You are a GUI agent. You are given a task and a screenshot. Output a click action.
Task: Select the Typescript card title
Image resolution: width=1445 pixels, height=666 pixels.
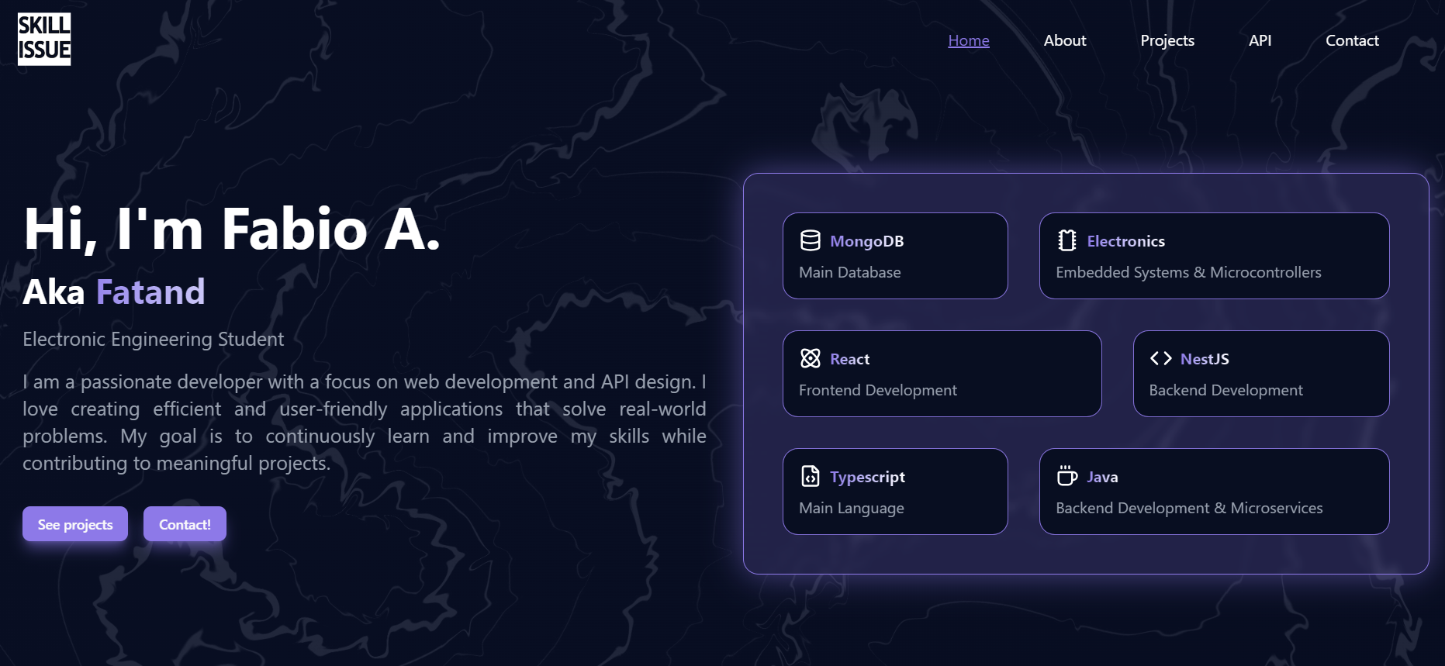[x=867, y=477]
